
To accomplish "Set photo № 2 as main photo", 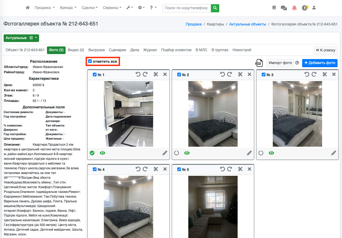I will [177, 153].
